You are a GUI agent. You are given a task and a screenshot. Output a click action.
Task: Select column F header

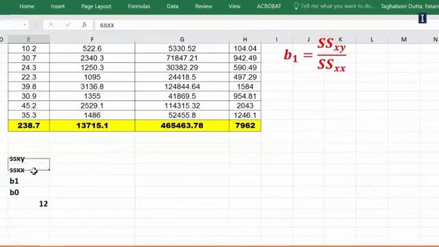pyautogui.click(x=92, y=40)
